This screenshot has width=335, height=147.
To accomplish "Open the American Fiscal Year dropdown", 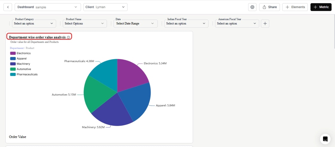I will [237, 24].
